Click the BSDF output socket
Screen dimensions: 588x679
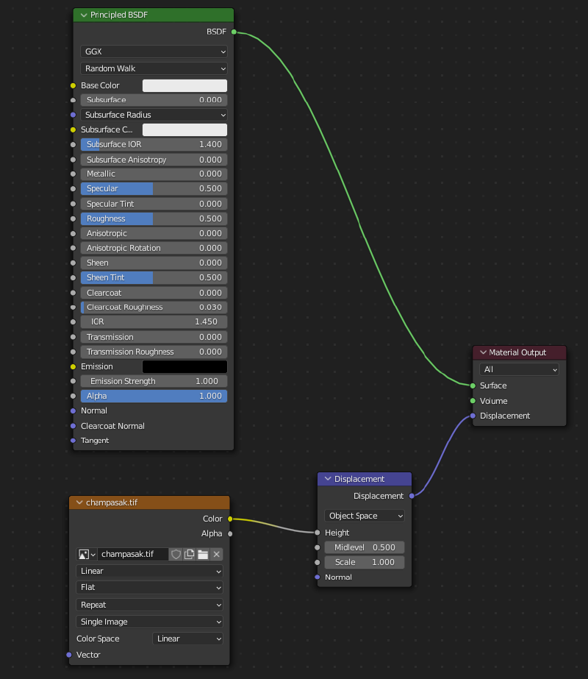234,32
